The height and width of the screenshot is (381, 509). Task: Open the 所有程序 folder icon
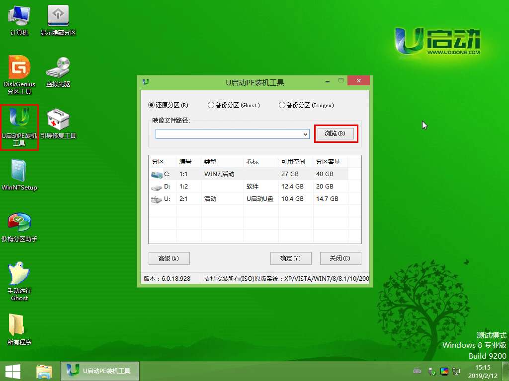pyautogui.click(x=19, y=329)
